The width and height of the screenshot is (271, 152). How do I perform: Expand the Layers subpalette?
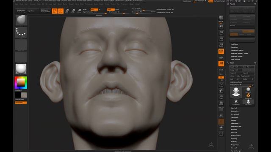(x=233, y=120)
